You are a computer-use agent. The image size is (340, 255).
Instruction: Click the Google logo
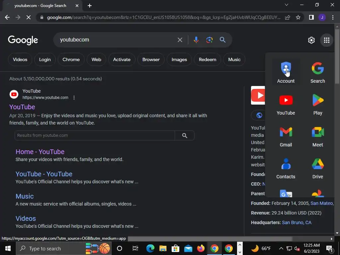click(23, 40)
